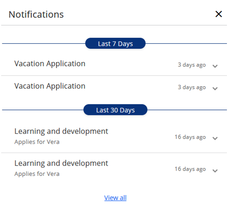Open the first Vacation Application notification title
Image resolution: width=230 pixels, height=215 pixels.
coord(50,64)
